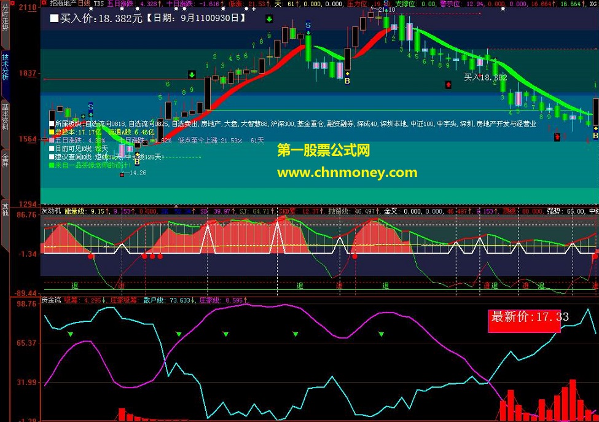This screenshot has height=422, width=599.
Task: Click the 买入18.382 annotation on the chart
Action: [485, 77]
